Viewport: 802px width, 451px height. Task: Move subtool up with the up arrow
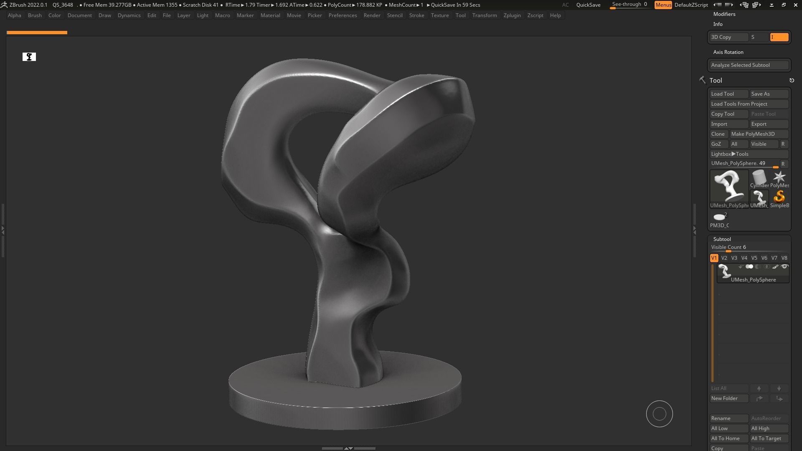[x=759, y=388]
